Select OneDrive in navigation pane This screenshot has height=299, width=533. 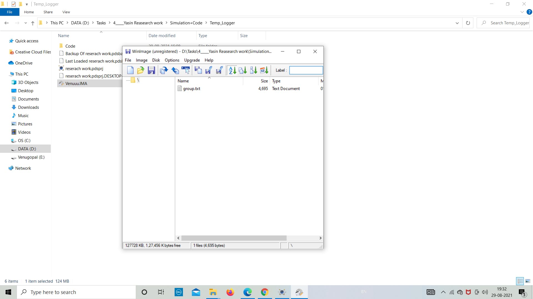[24, 63]
